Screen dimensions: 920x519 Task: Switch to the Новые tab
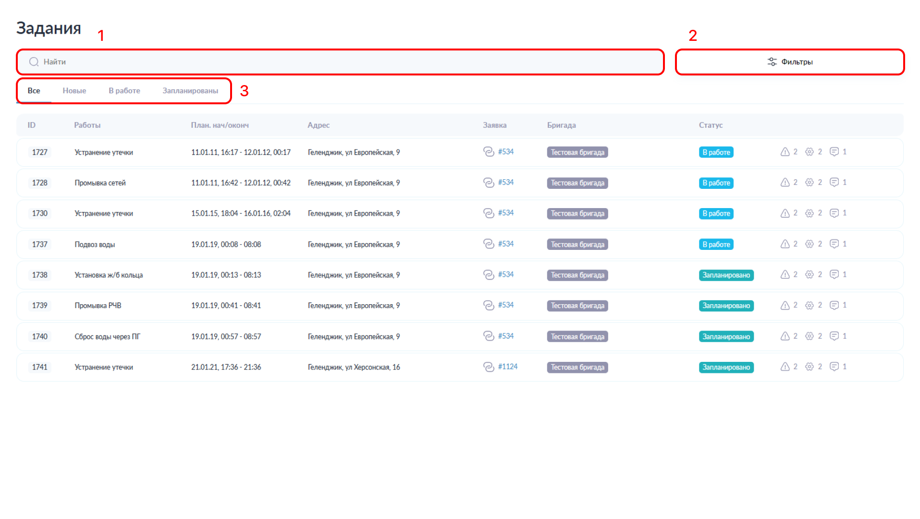(74, 91)
